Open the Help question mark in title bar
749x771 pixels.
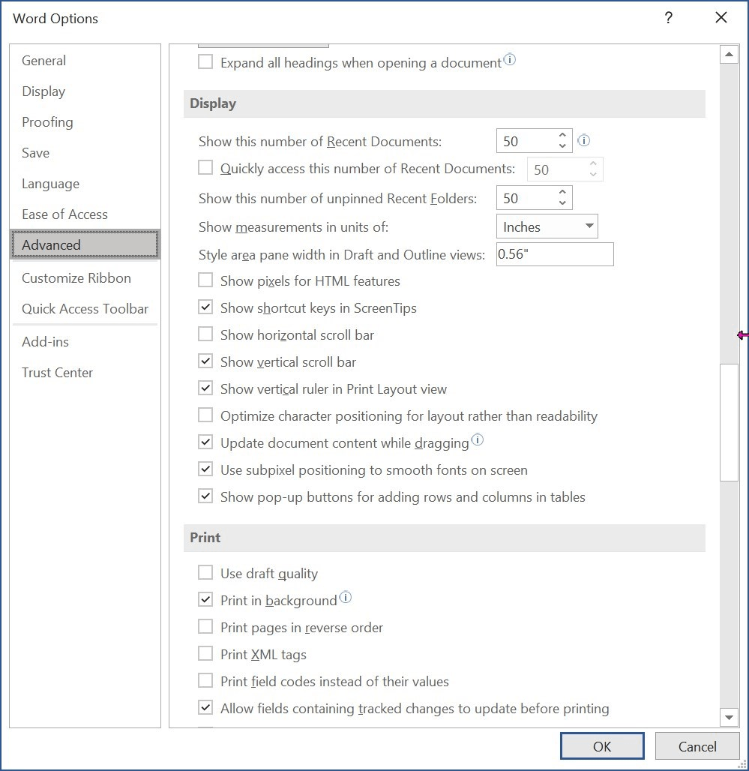point(668,18)
